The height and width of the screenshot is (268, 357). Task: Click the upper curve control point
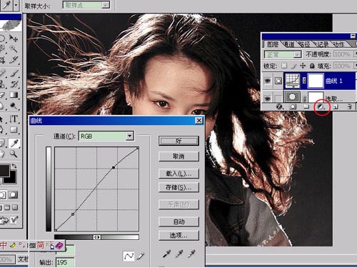[114, 168]
